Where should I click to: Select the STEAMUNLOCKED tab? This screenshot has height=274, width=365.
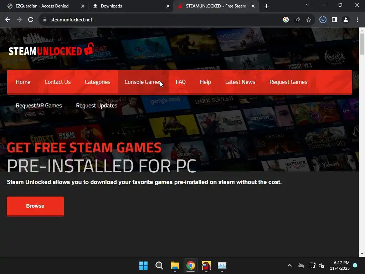pos(215,6)
